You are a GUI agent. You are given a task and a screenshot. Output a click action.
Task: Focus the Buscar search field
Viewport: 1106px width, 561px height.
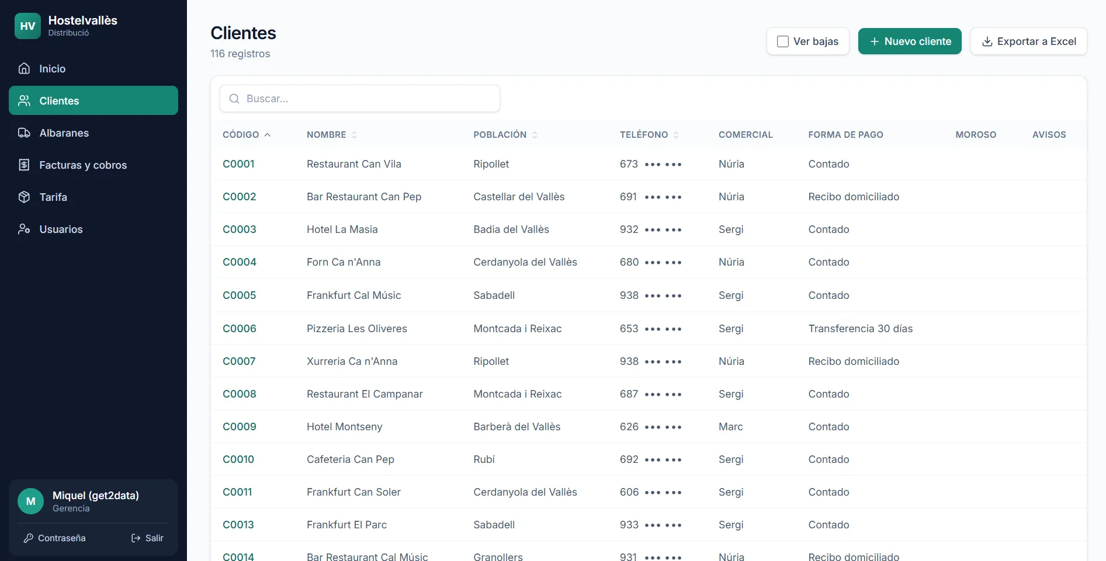[360, 99]
